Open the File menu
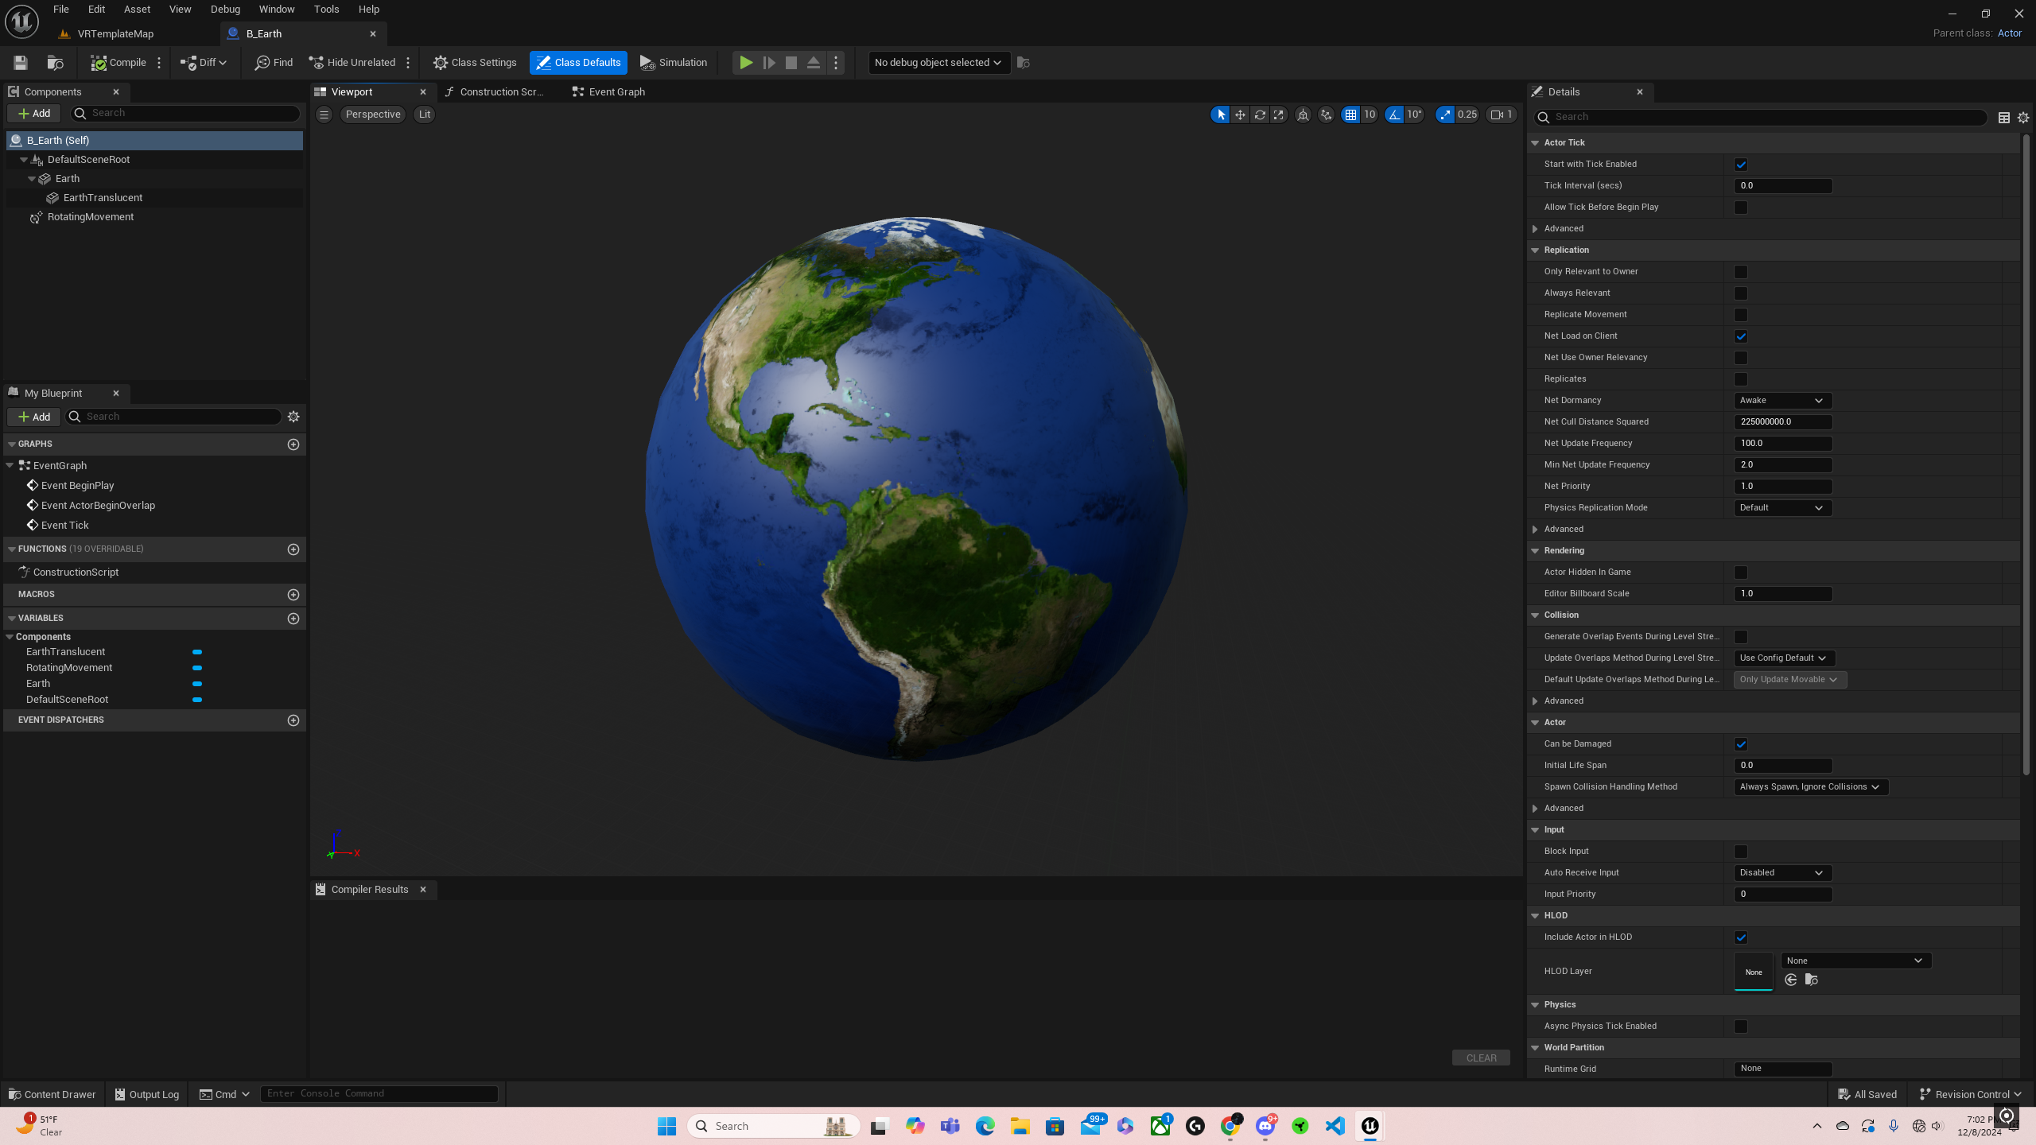Screen dimensions: 2036x1145 61,10
